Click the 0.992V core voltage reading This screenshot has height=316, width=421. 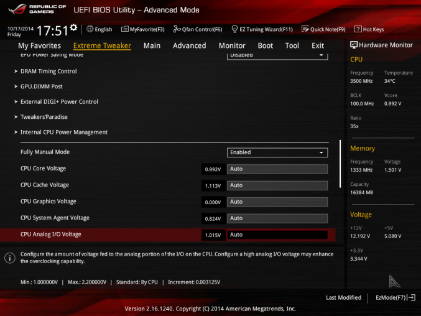pos(213,169)
